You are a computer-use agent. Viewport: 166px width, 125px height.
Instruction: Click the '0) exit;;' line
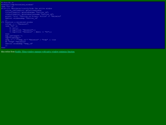(14, 28)
